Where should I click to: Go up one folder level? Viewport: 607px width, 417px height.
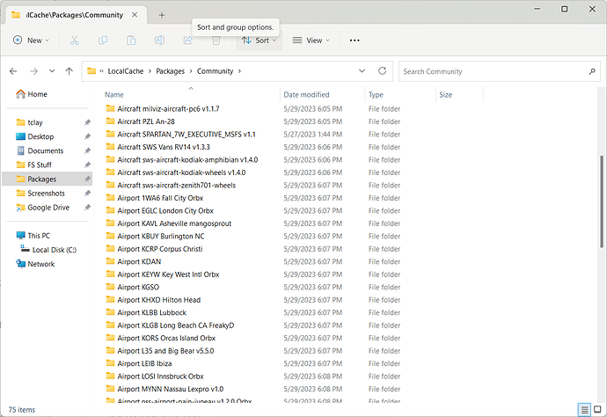(69, 71)
